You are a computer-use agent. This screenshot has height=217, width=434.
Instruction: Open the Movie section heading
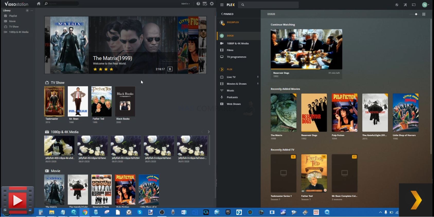(x=56, y=171)
